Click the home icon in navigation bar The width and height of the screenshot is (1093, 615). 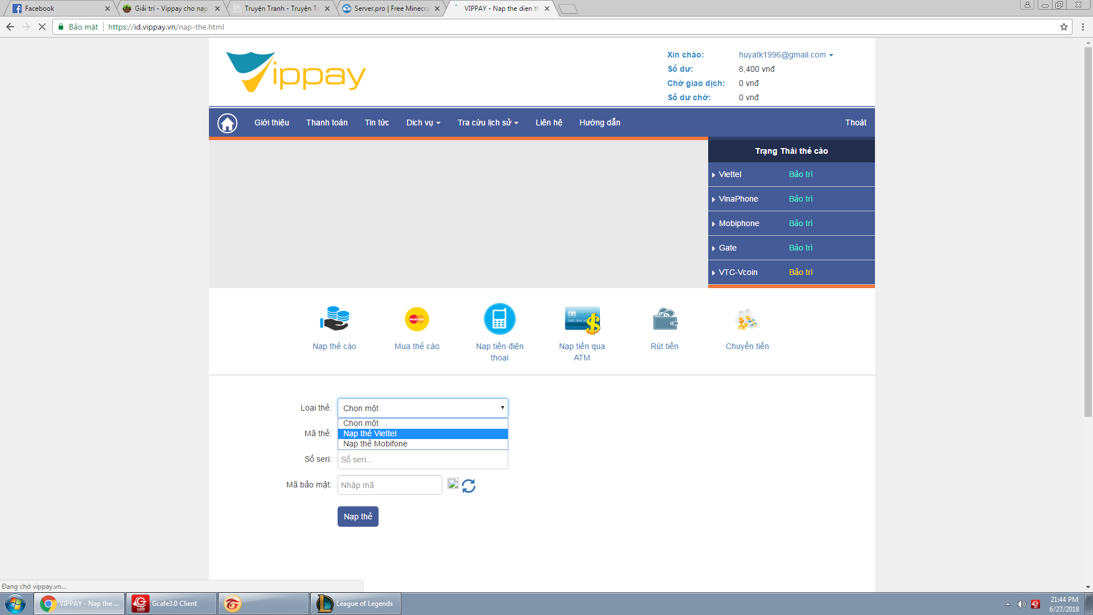(x=227, y=123)
